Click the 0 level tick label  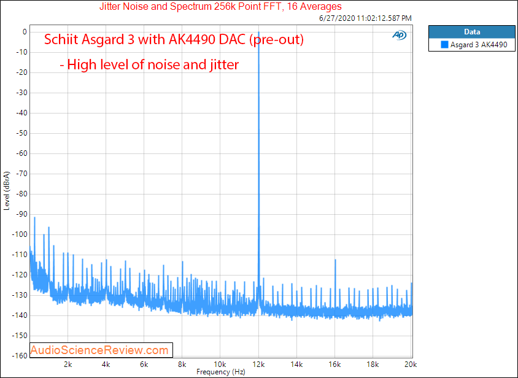[x=25, y=32]
